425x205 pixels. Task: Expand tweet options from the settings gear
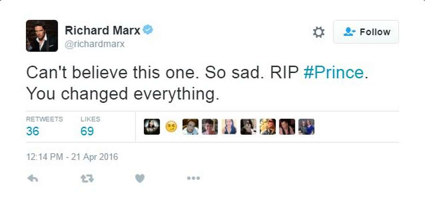pyautogui.click(x=318, y=32)
